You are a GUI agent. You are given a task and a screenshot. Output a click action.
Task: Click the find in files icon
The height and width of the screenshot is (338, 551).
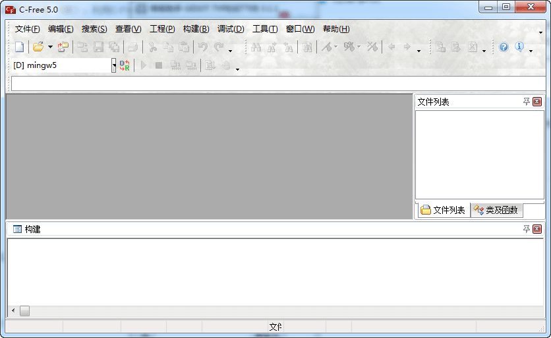click(307, 47)
